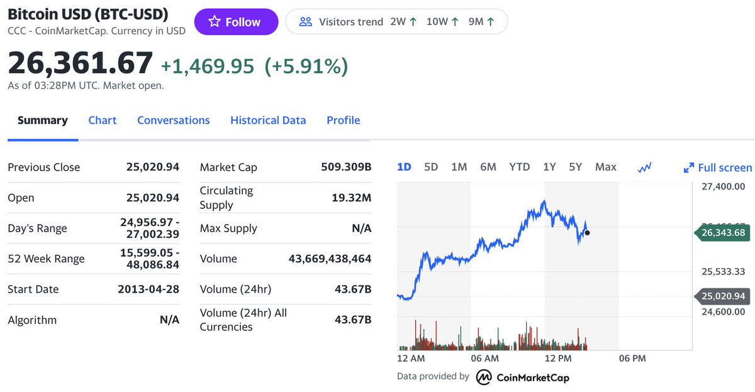Click the full screen expand arrows icon
This screenshot has height=392, width=755.
pyautogui.click(x=689, y=168)
